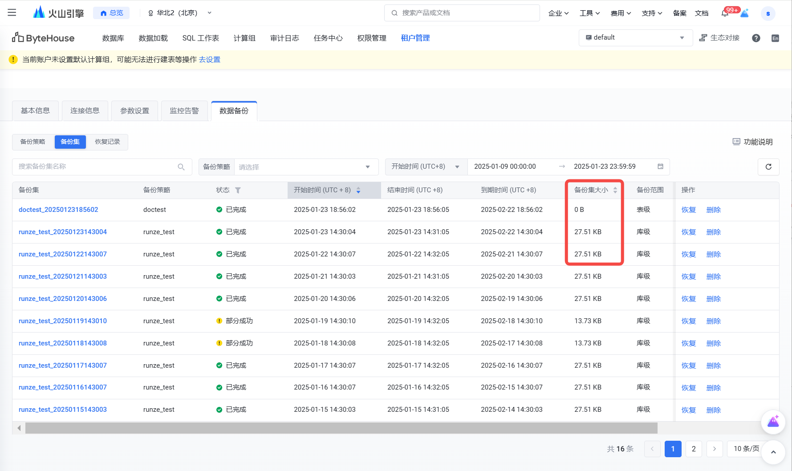The image size is (792, 471).
Task: Open the 审计日志 menu item
Action: click(x=284, y=38)
